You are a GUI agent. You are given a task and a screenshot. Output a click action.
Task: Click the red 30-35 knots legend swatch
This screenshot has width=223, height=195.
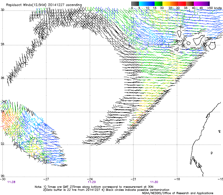point(182,4)
